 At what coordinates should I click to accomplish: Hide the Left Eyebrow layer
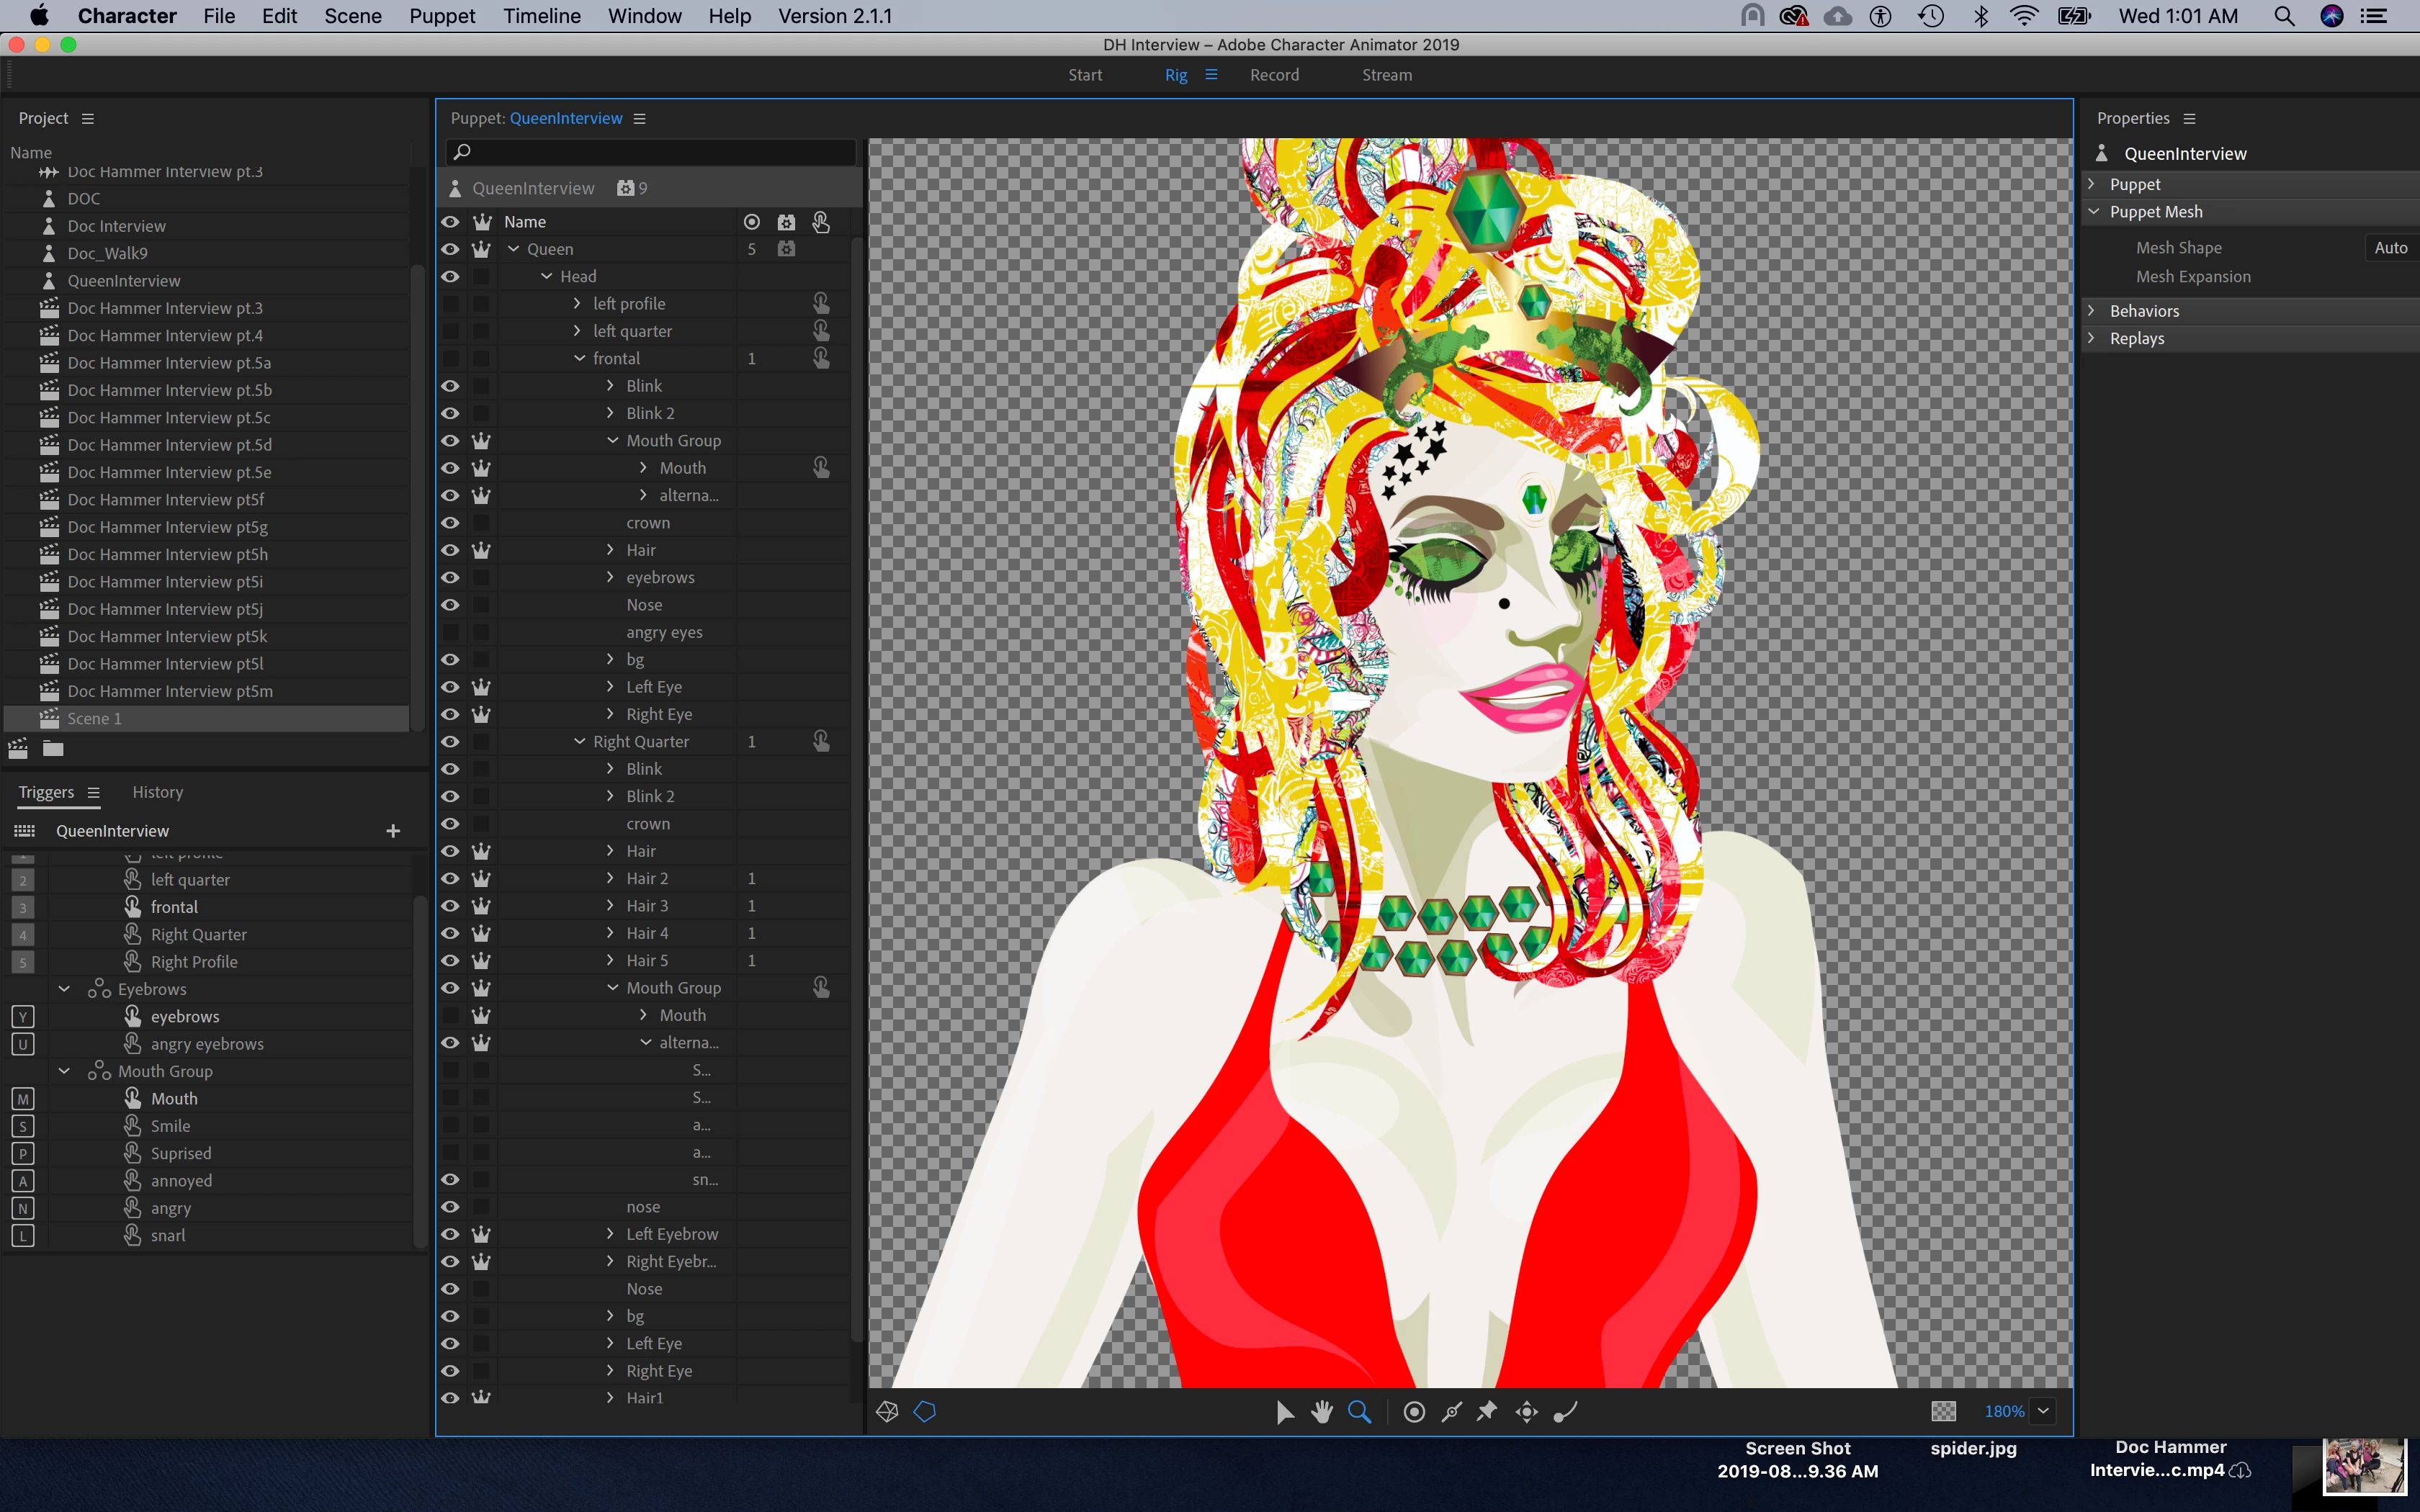point(451,1234)
